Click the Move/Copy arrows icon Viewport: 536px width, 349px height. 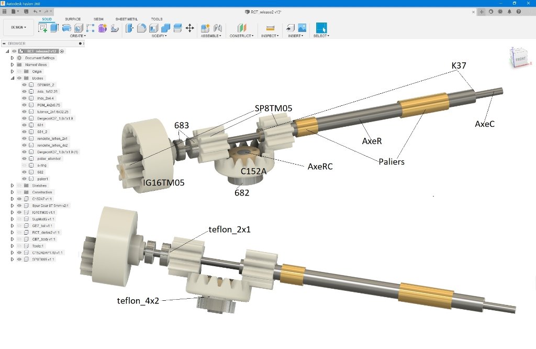189,28
